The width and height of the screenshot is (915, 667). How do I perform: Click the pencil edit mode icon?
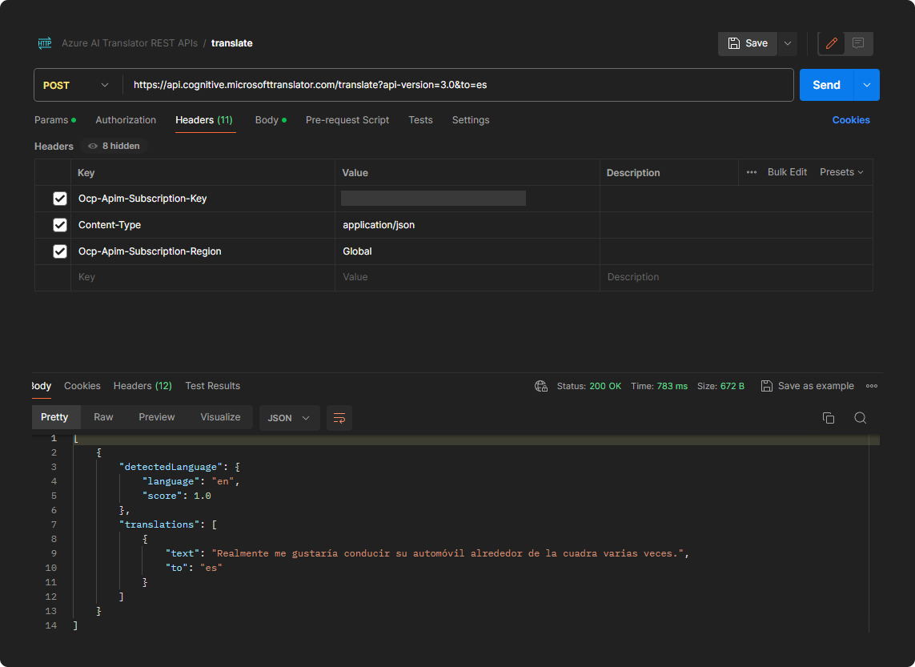click(832, 43)
